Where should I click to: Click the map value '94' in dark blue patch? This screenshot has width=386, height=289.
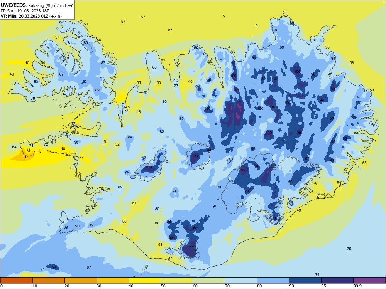point(54,267)
